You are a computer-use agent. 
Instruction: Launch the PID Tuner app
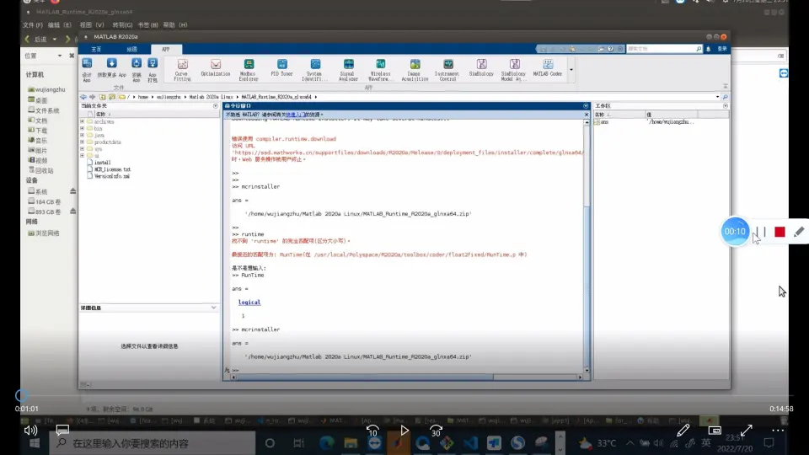[x=281, y=68]
